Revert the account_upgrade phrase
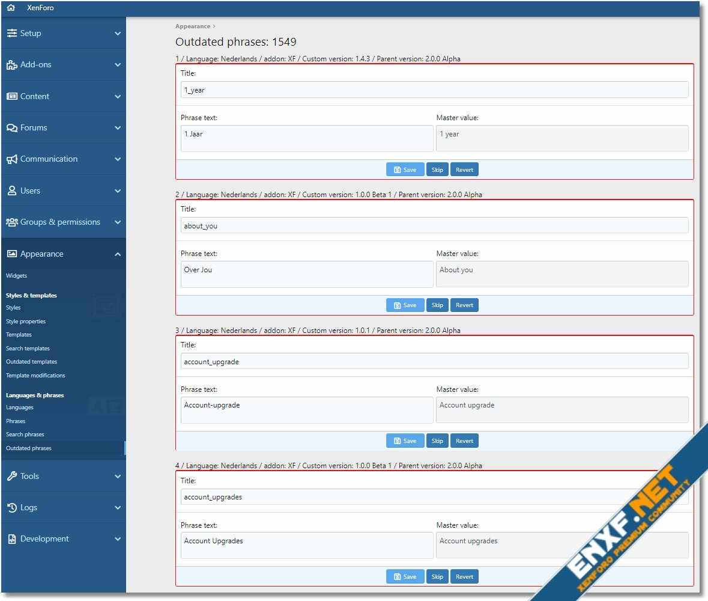Image resolution: width=708 pixels, height=601 pixels. (x=464, y=441)
